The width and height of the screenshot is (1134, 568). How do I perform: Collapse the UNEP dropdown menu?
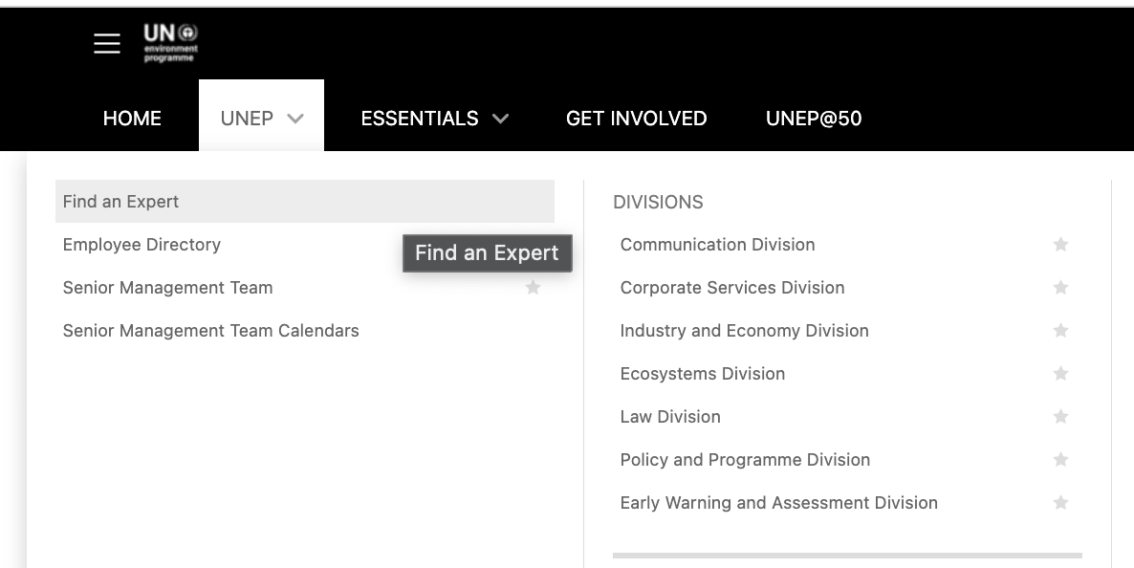261,116
